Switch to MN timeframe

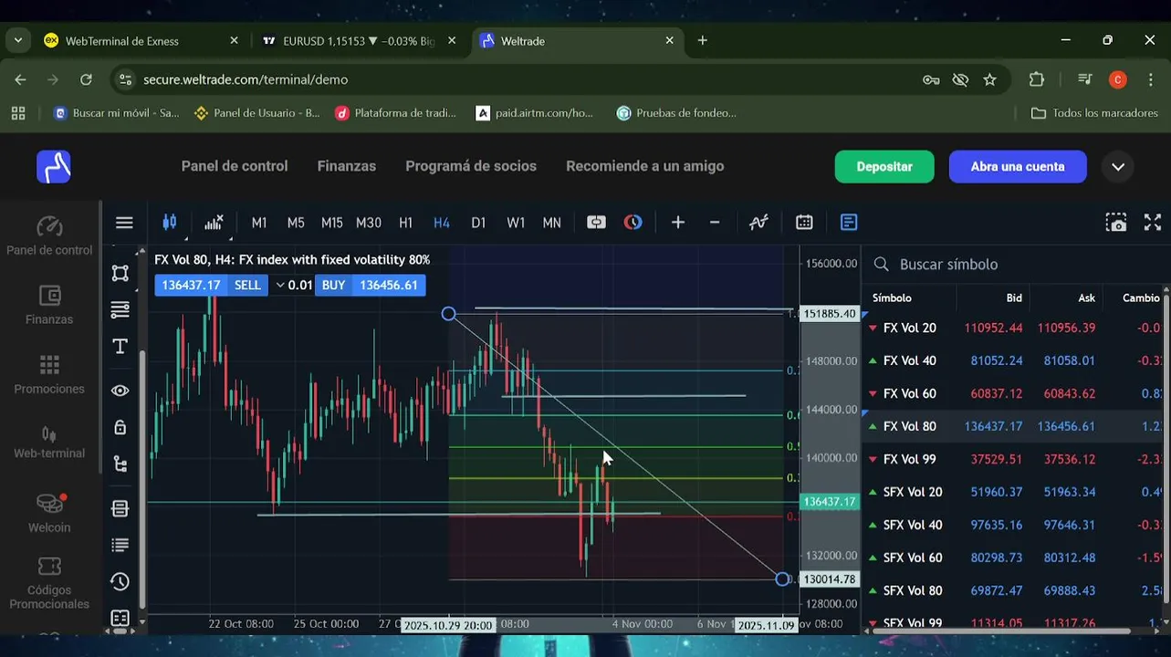click(x=552, y=223)
